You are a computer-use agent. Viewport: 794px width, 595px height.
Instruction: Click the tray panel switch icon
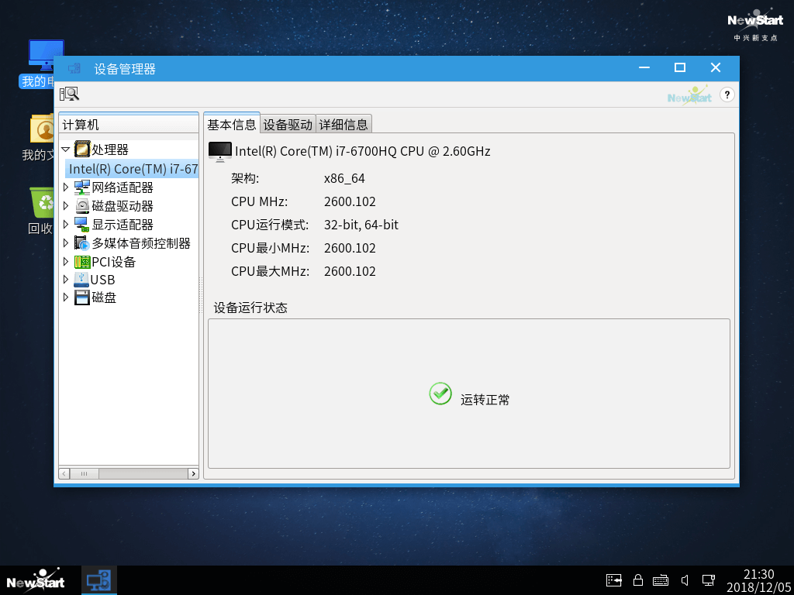tap(614, 580)
